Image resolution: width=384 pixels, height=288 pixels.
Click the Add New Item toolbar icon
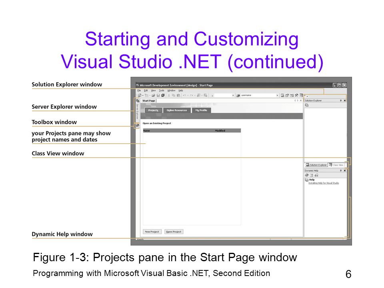[146, 95]
